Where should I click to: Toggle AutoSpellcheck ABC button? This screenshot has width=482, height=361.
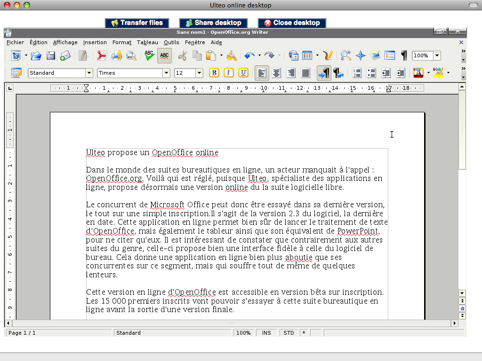click(164, 55)
